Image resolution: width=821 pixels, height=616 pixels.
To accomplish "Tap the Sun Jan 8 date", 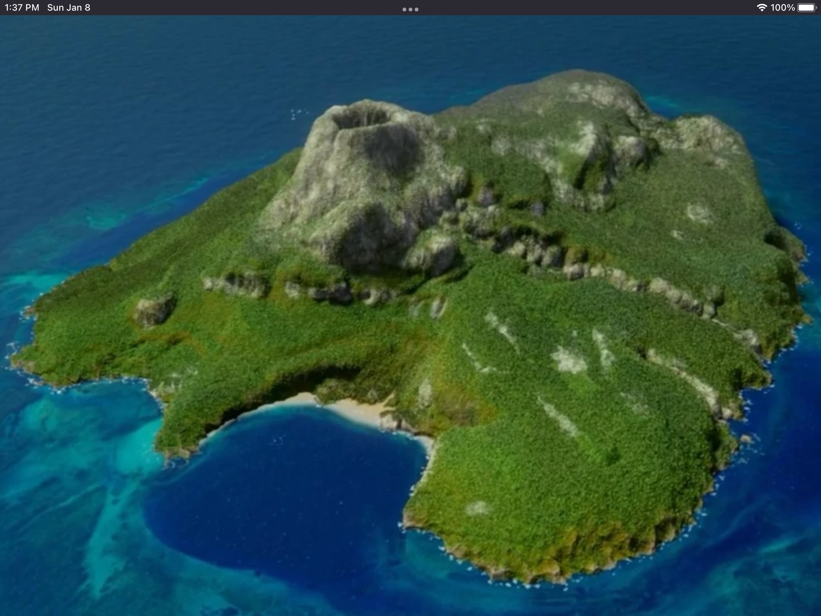I will pos(69,8).
